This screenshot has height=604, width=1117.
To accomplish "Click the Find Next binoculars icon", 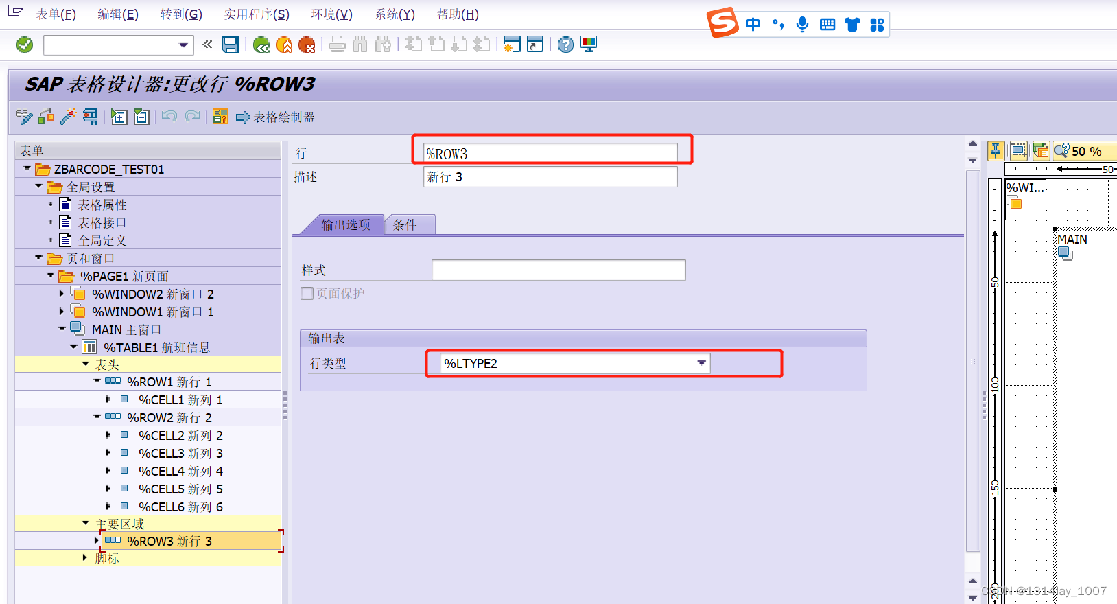I will (383, 45).
